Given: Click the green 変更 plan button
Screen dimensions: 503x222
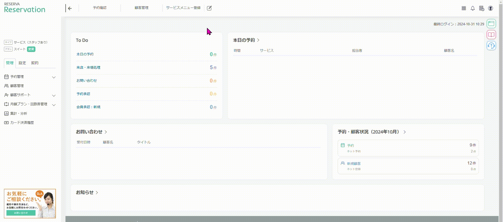Looking at the screenshot, I should click(x=31, y=49).
